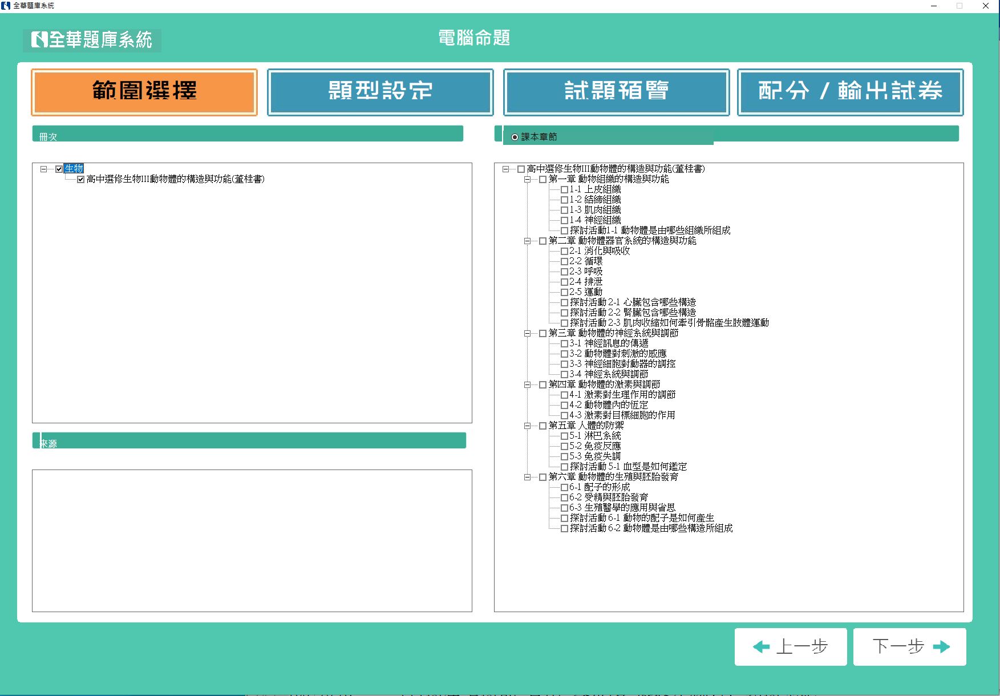Select the 1-3 肌肉組織 tree row

(x=595, y=210)
